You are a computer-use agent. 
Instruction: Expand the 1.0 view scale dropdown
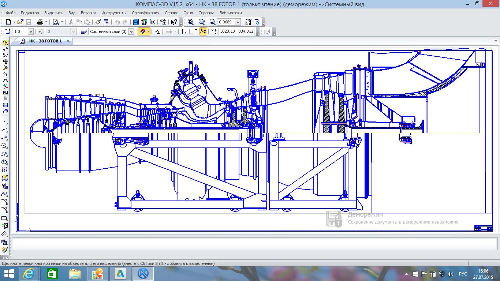click(30, 31)
